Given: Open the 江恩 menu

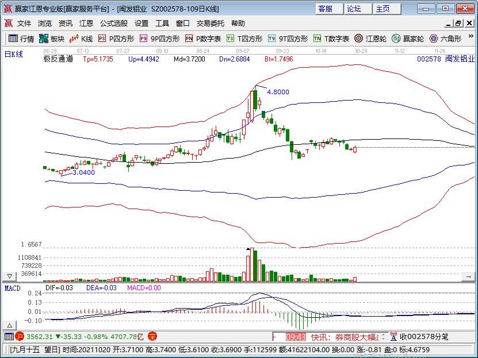Looking at the screenshot, I should (x=86, y=24).
